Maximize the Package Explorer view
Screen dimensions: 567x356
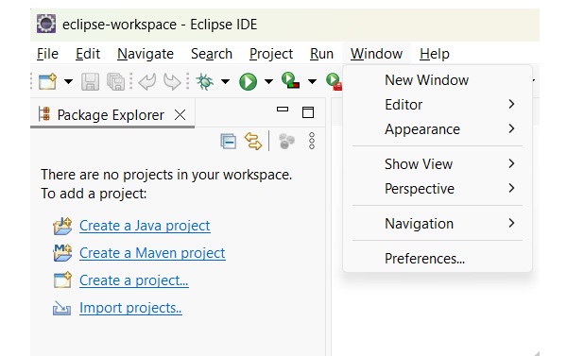pos(308,112)
